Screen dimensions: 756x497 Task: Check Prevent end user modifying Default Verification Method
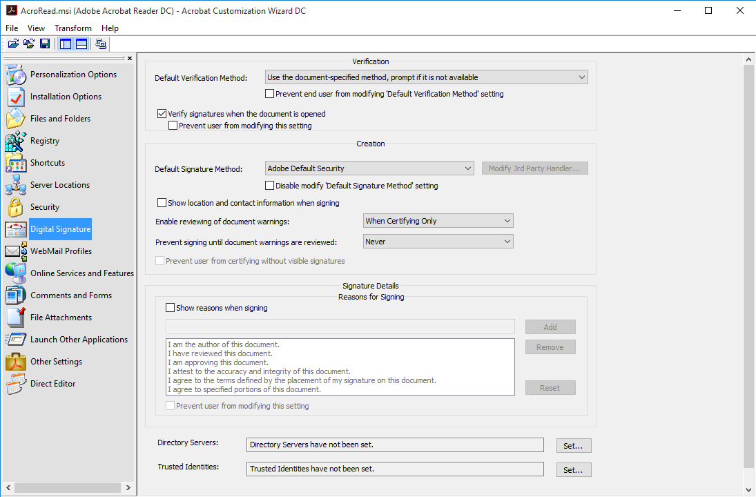click(269, 94)
